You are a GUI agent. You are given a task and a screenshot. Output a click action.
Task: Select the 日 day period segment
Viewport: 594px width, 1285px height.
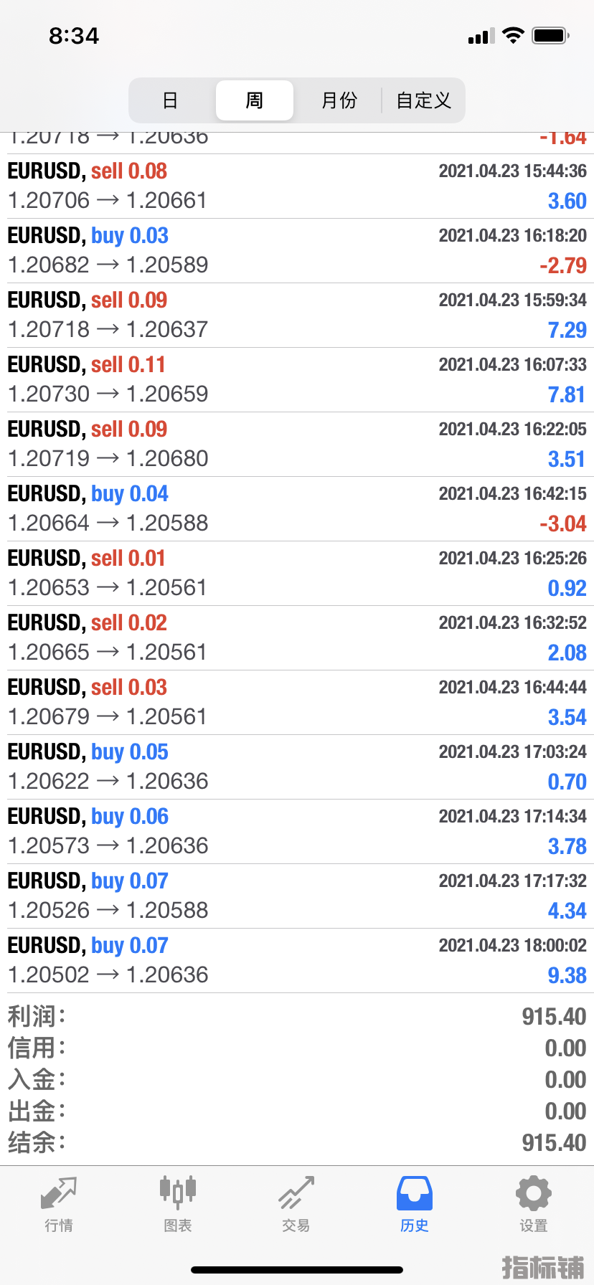(170, 100)
